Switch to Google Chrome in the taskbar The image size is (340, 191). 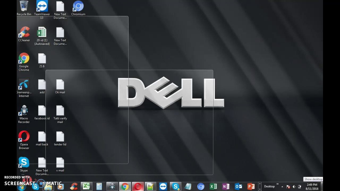(125, 187)
